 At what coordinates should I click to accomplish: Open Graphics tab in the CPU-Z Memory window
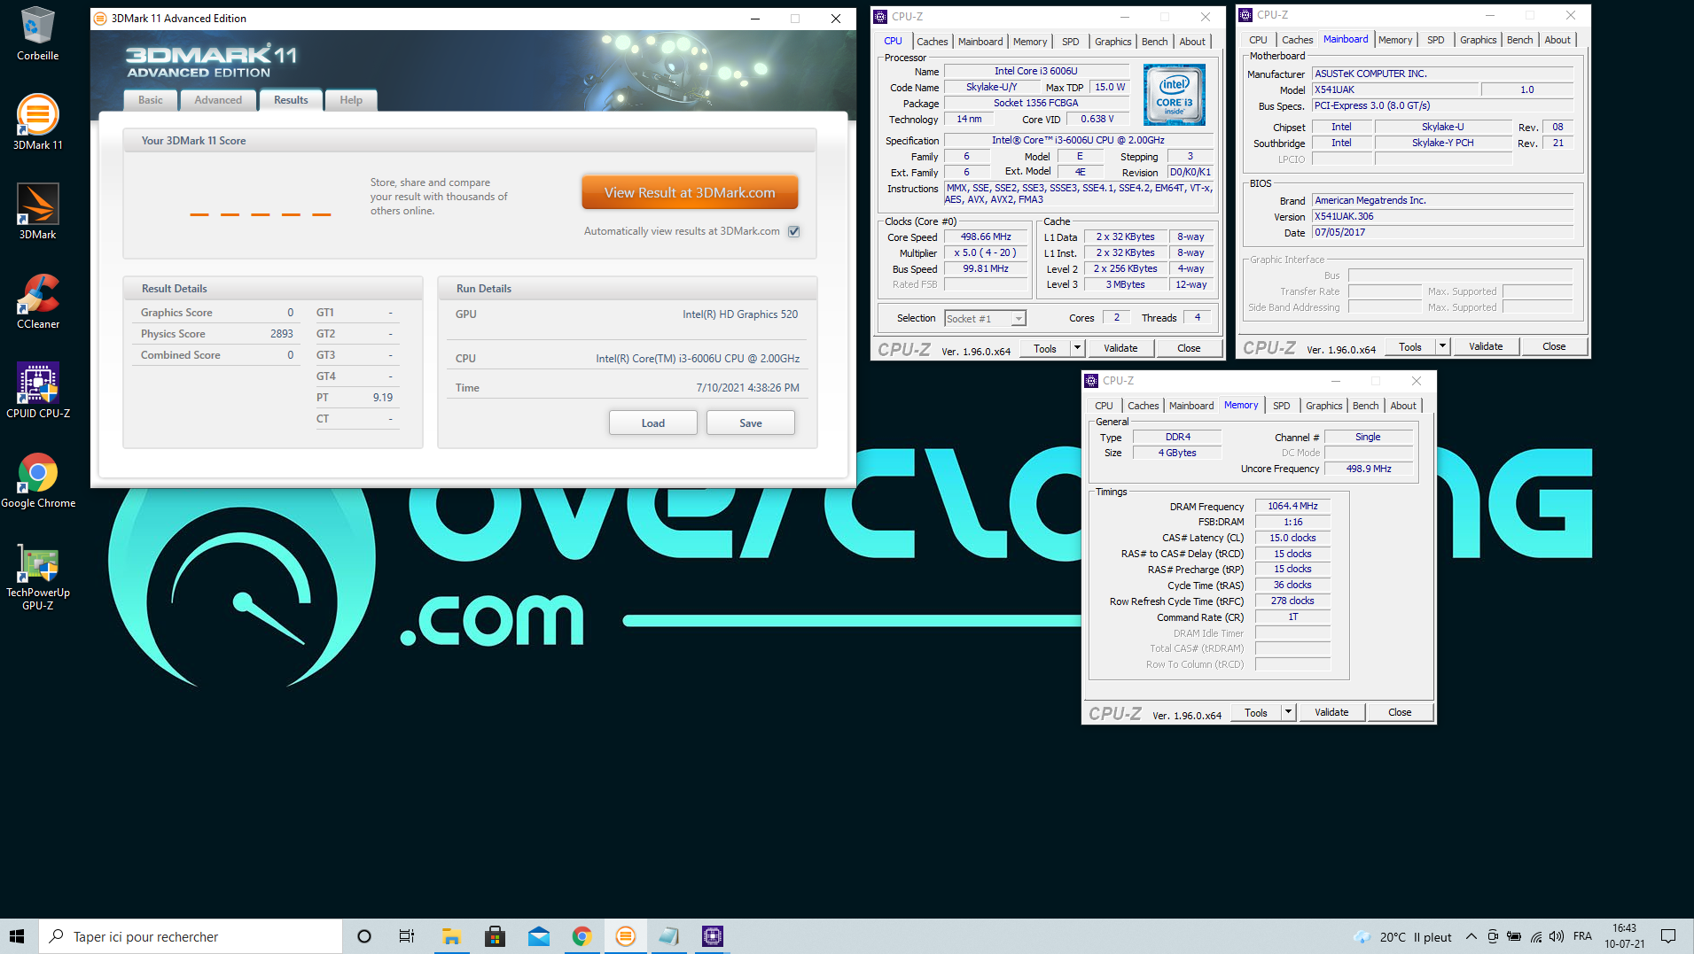tap(1323, 406)
